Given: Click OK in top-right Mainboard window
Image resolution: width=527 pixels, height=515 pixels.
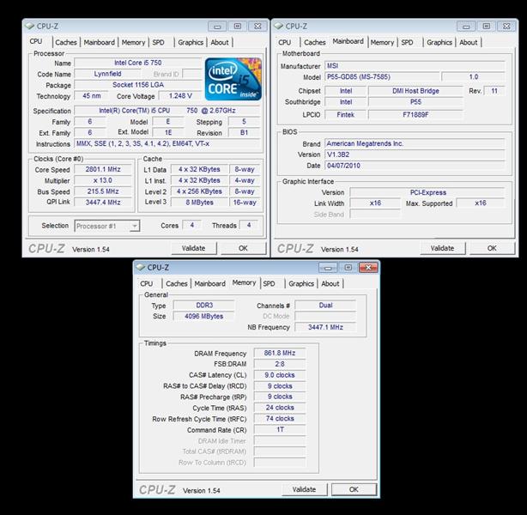Looking at the screenshot, I should coord(492,248).
